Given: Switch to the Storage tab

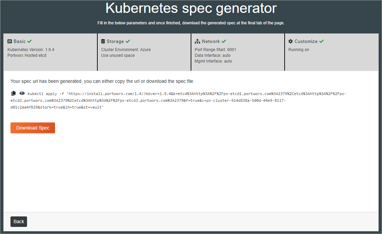Looking at the screenshot, I should coord(144,52).
